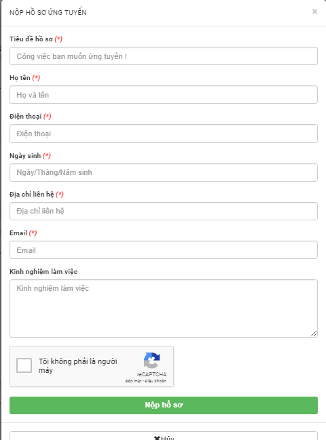This screenshot has width=326, height=440.
Task: Focus the Tiêu đề hồ sơ input field
Action: (164, 56)
